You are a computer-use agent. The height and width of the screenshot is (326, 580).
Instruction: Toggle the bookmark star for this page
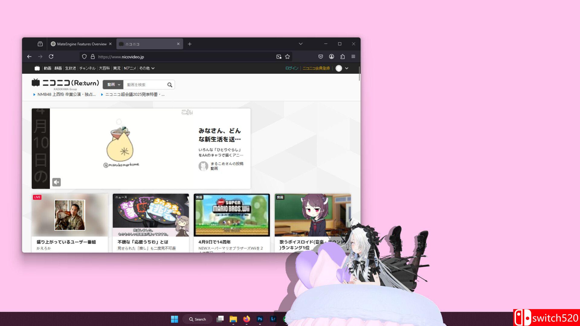(x=287, y=56)
